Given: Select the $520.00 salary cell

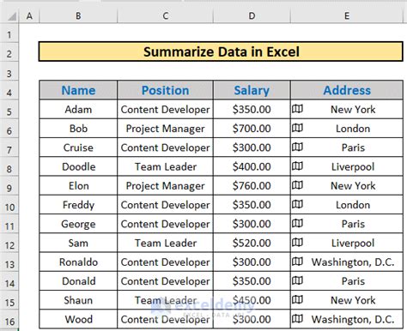Looking at the screenshot, I should point(252,243).
